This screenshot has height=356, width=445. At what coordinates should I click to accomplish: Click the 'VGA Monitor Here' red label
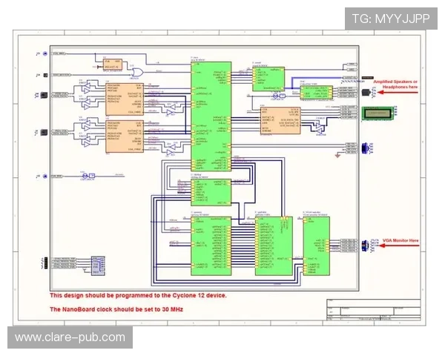point(399,240)
